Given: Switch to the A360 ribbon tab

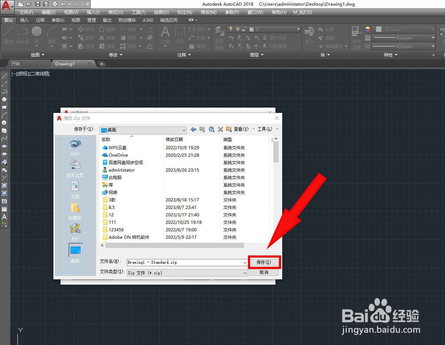Looking at the screenshot, I should pos(148,20).
